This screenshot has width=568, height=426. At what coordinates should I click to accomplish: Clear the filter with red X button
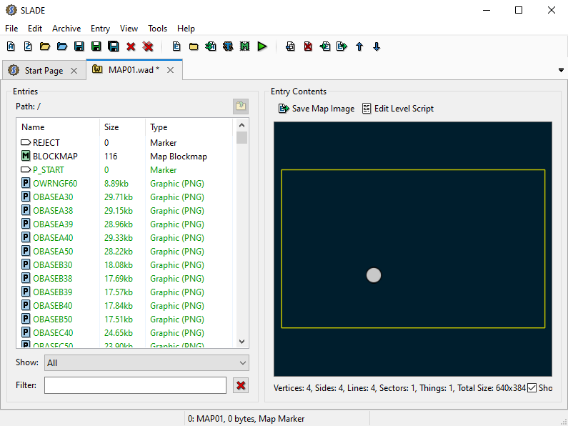[x=241, y=385]
